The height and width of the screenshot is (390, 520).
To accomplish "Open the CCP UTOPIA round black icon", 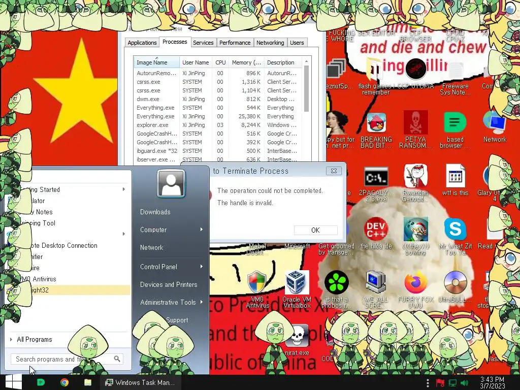I will (x=416, y=69).
